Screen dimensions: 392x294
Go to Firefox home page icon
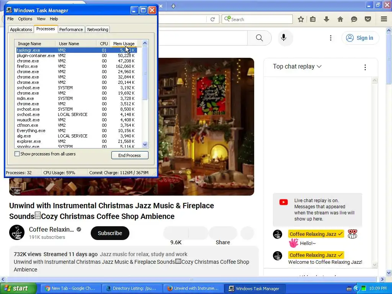point(340,19)
